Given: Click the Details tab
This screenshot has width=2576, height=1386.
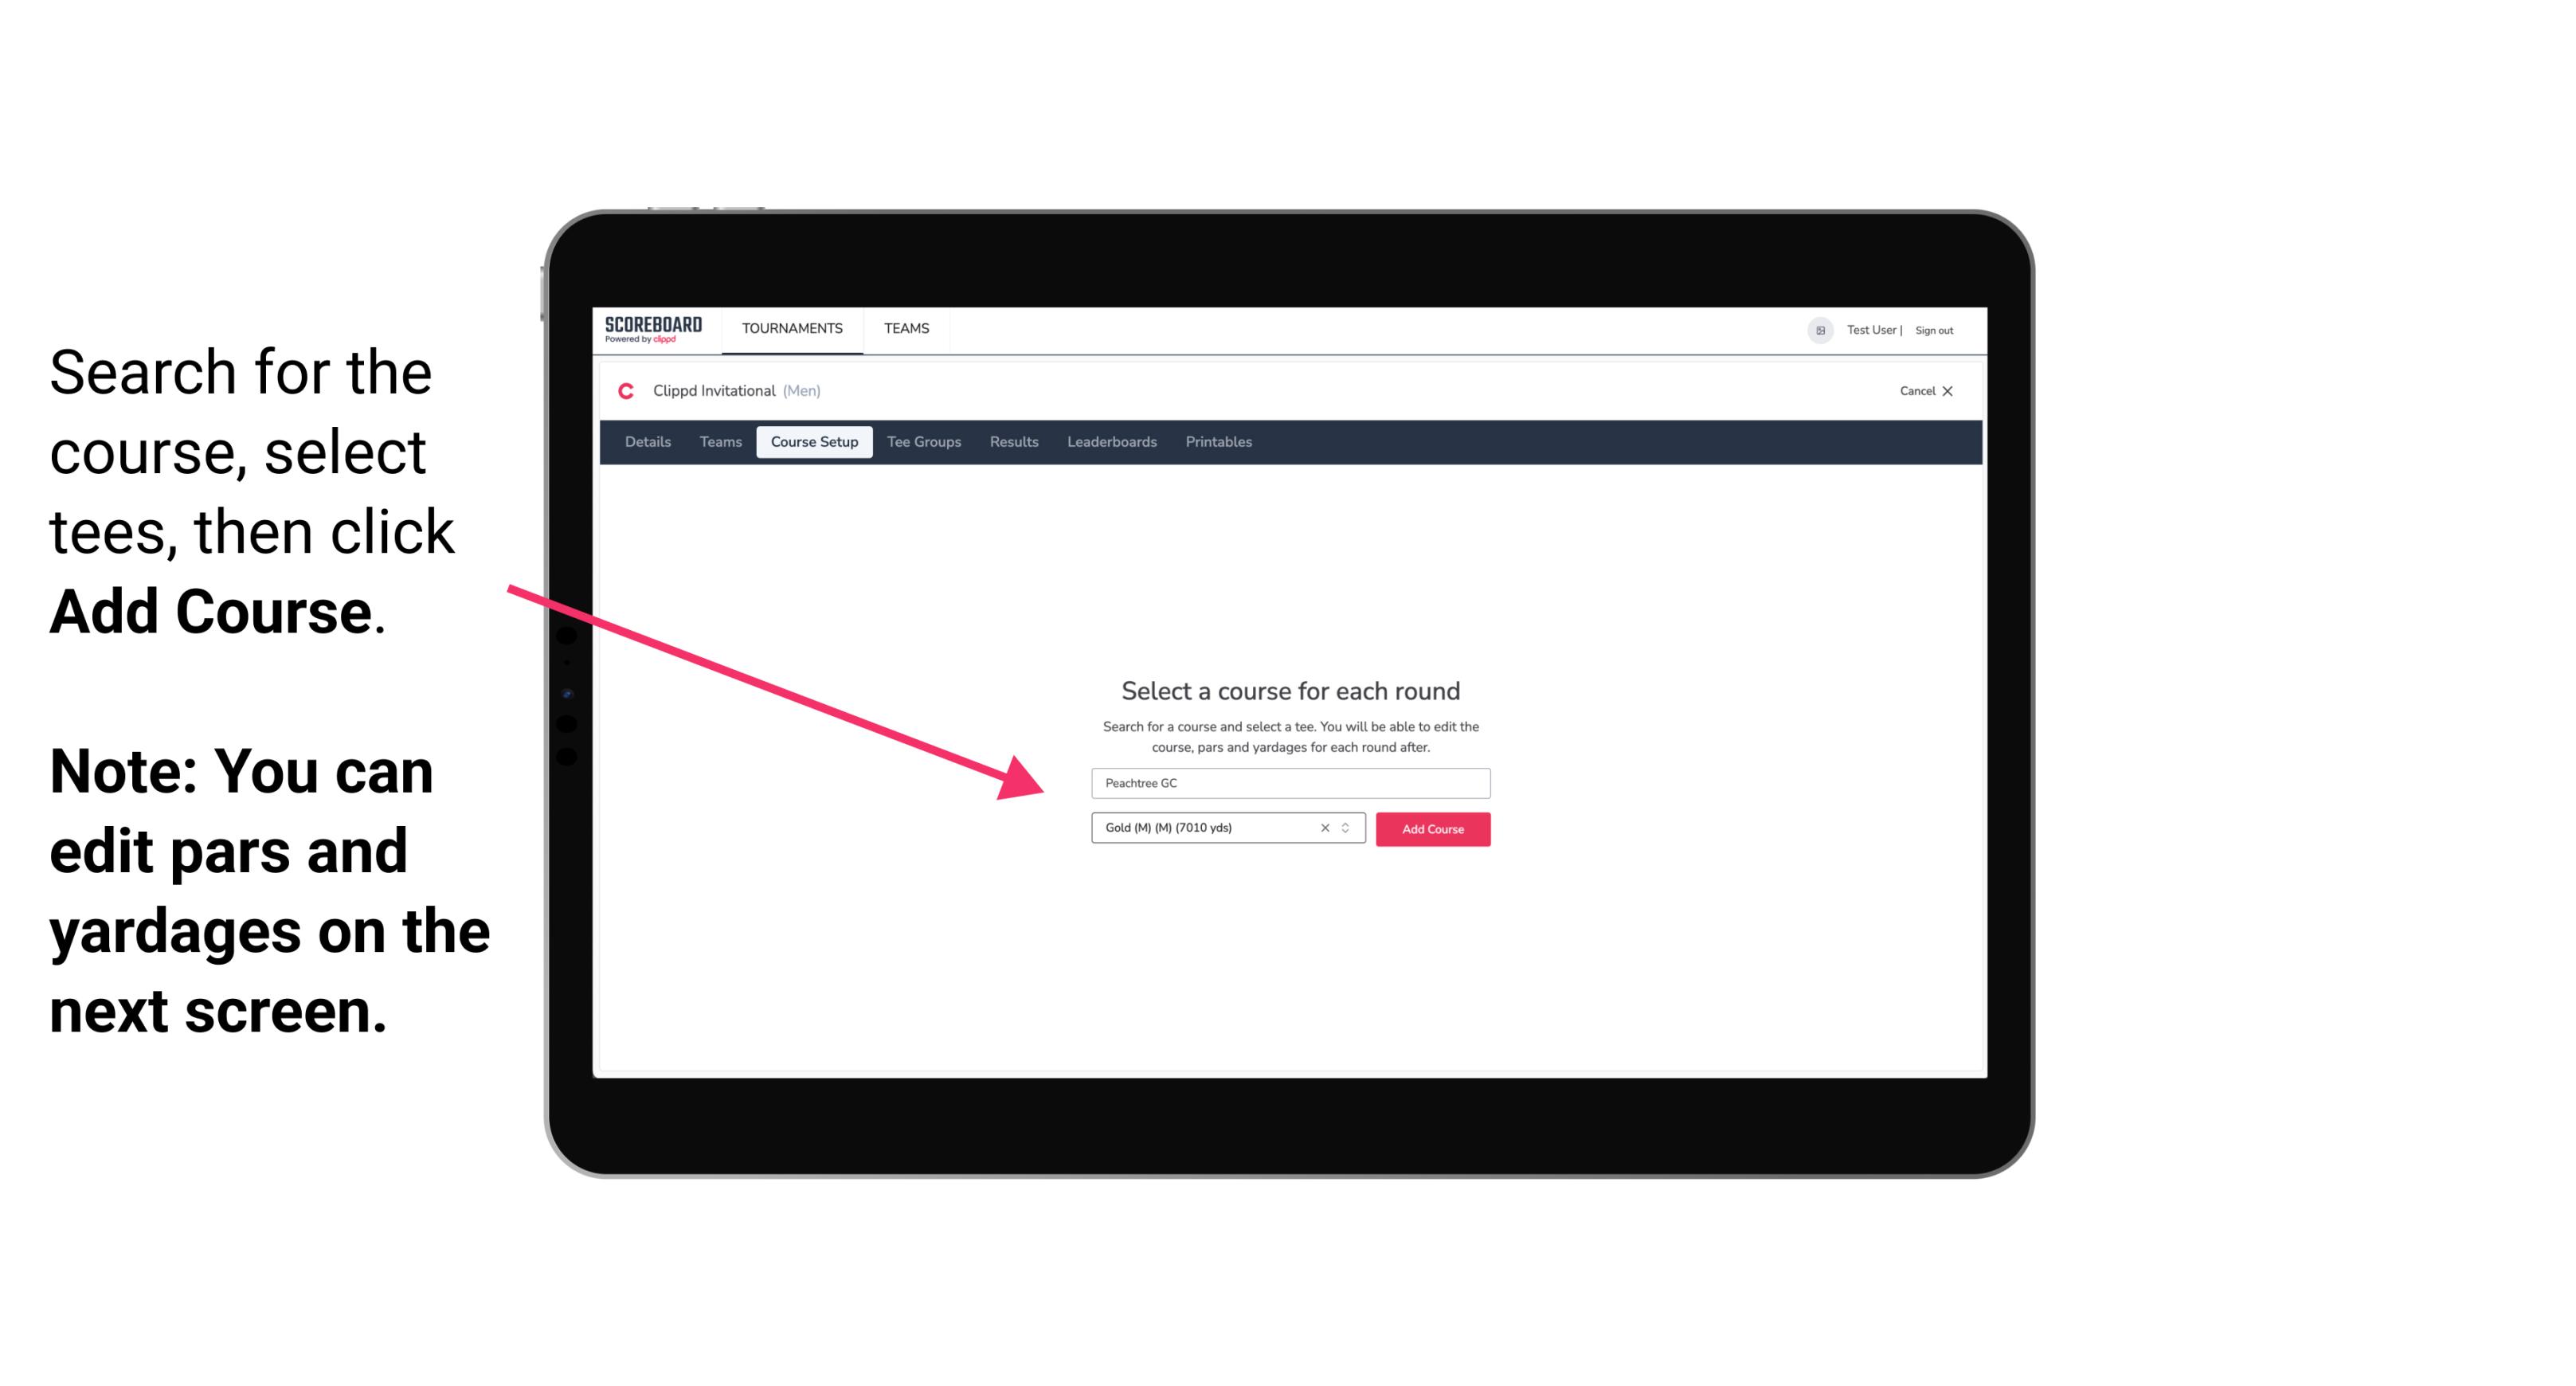Looking at the screenshot, I should pyautogui.click(x=645, y=442).
